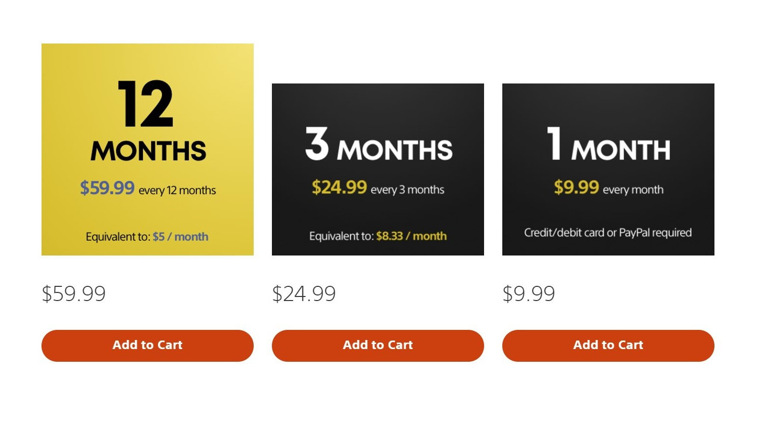
Task: Click the yellow $8.33 / month equivalent text
Action: [411, 236]
